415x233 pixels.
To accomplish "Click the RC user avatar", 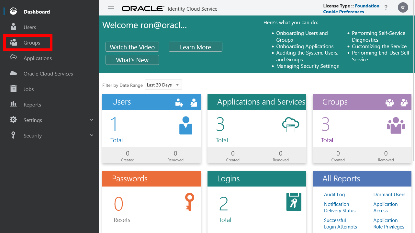I will click(x=403, y=7).
